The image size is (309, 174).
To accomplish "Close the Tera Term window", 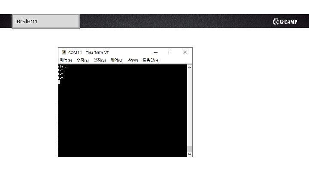I will coord(185,52).
